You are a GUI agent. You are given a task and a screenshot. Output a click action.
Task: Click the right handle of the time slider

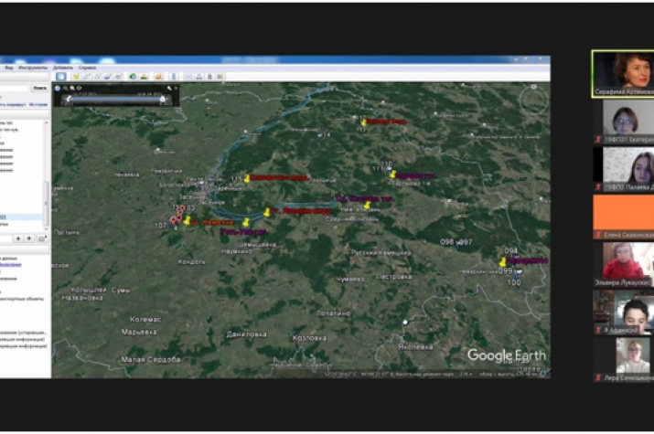click(162, 99)
